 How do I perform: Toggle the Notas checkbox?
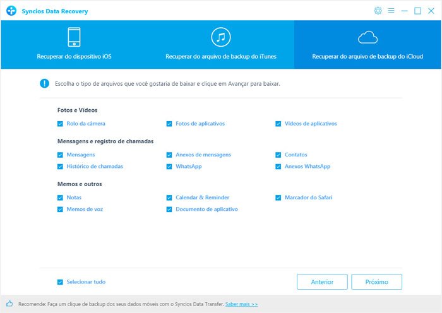(x=60, y=198)
